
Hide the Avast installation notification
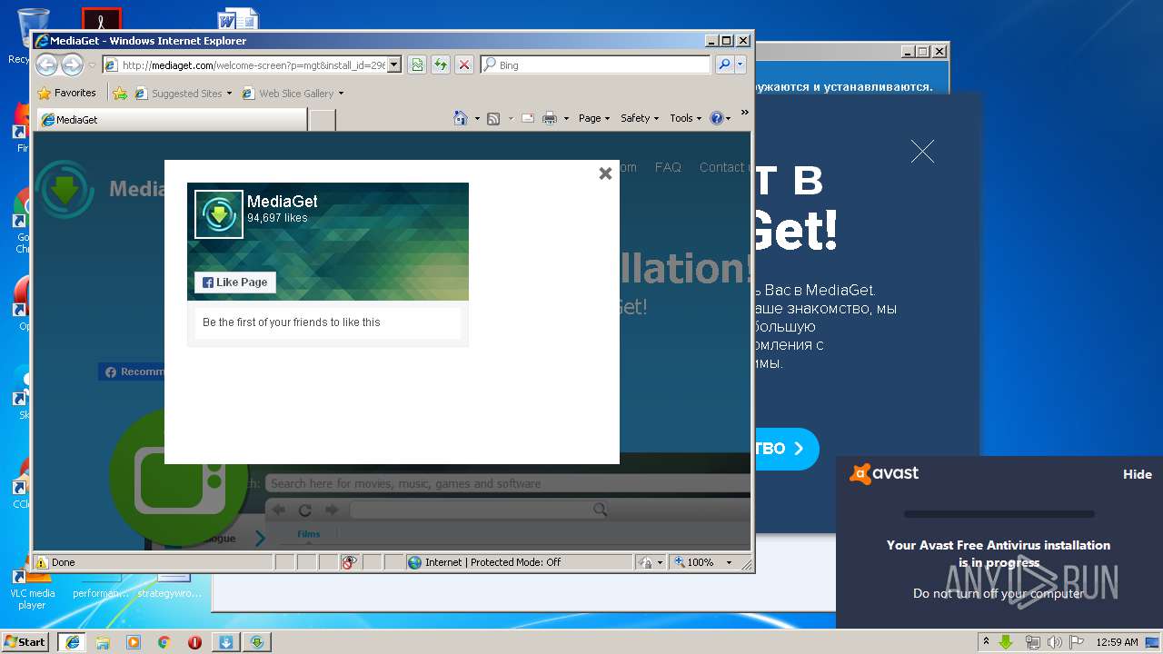[x=1137, y=474]
